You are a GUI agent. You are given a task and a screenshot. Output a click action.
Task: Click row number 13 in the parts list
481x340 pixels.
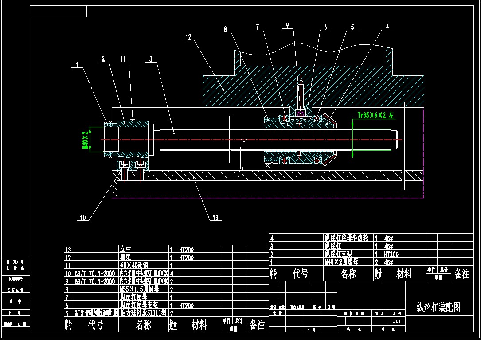[68, 250]
